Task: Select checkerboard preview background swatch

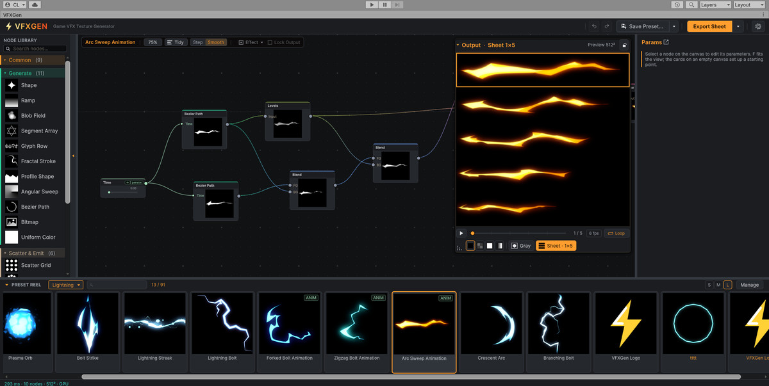Action: click(x=480, y=246)
